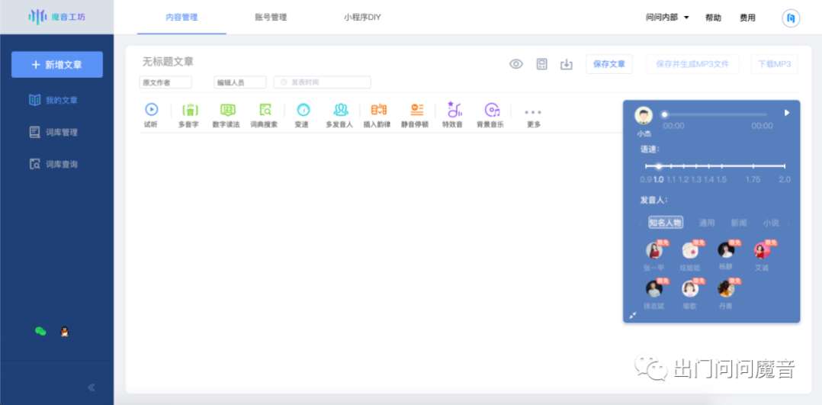This screenshot has height=405, width=822.
Task: Click the 插入韵律 insert prosody icon
Action: [x=378, y=110]
